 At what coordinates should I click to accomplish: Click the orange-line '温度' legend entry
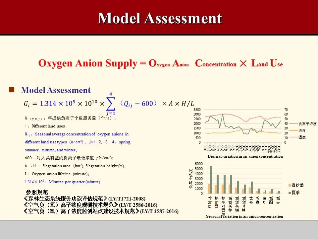[298, 130]
